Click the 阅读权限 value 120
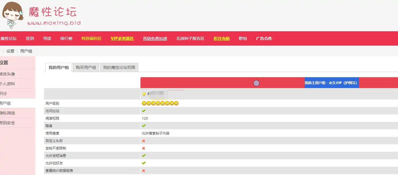398x175 pixels. coord(145,118)
